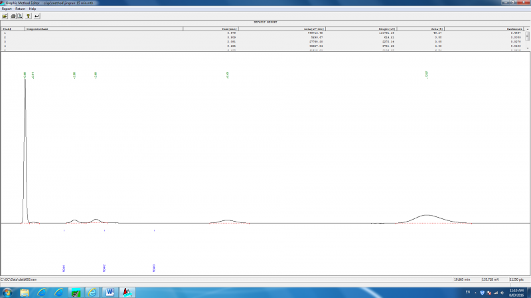Switch to chromatography app taskbar button
Image resolution: width=531 pixels, height=298 pixels.
click(127, 293)
